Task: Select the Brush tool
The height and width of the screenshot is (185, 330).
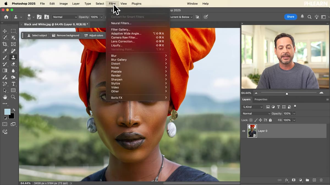Action: pyautogui.click(x=5, y=57)
